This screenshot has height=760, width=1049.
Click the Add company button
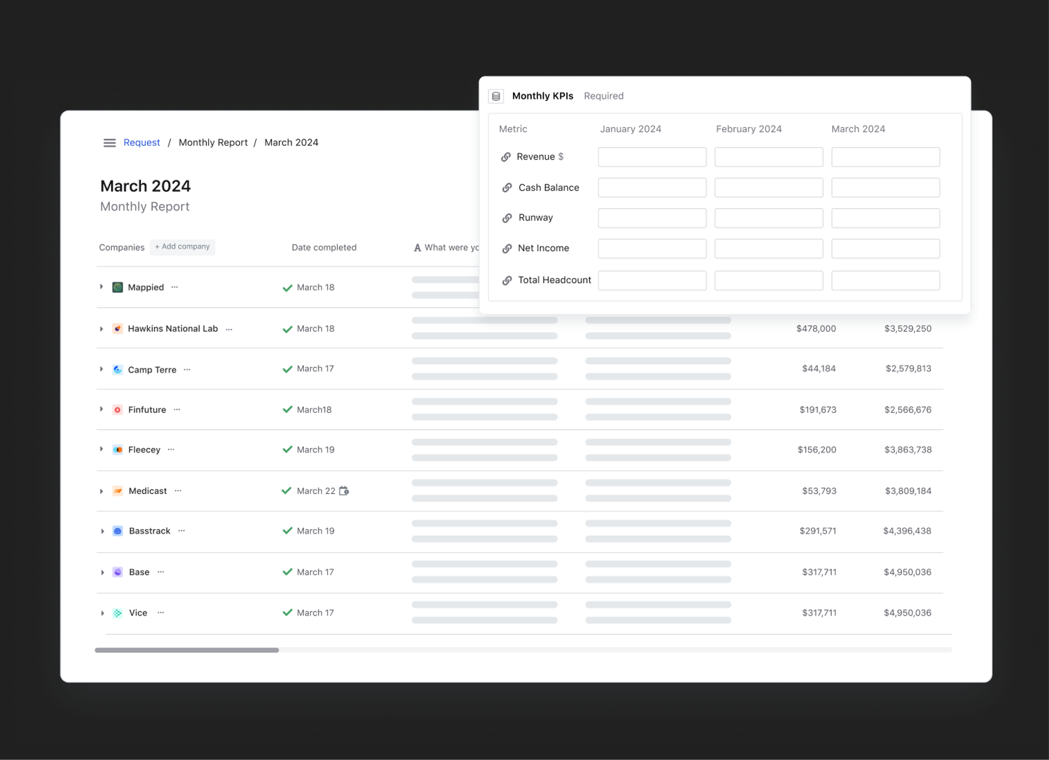183,247
